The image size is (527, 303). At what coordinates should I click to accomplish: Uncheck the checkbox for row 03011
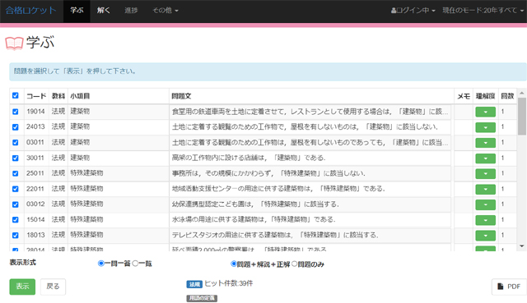point(16,142)
